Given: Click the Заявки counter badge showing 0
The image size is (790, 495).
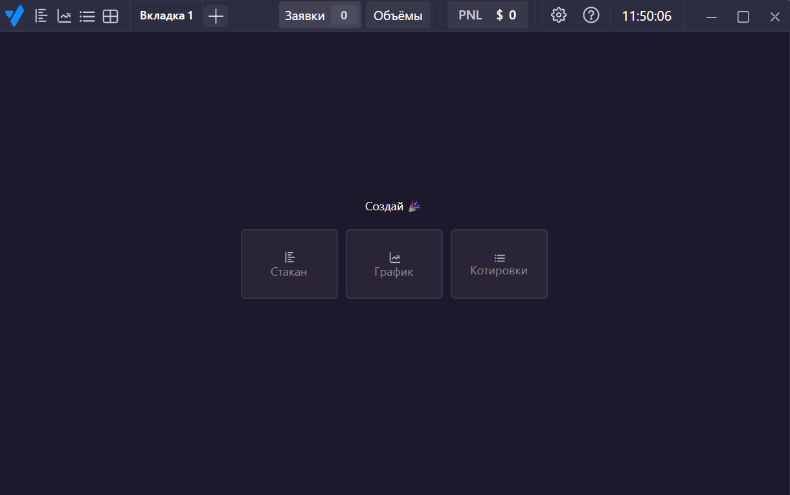Looking at the screenshot, I should coord(344,16).
